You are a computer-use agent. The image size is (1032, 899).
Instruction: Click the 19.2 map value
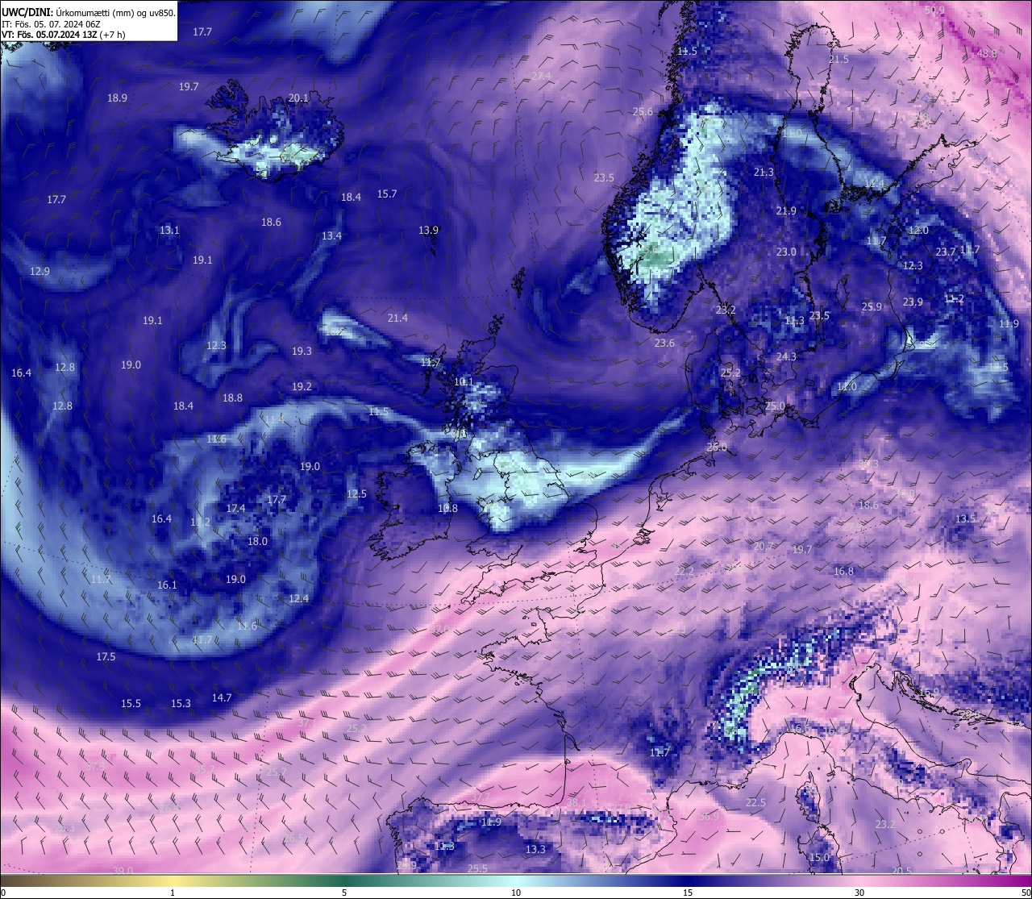coord(302,386)
